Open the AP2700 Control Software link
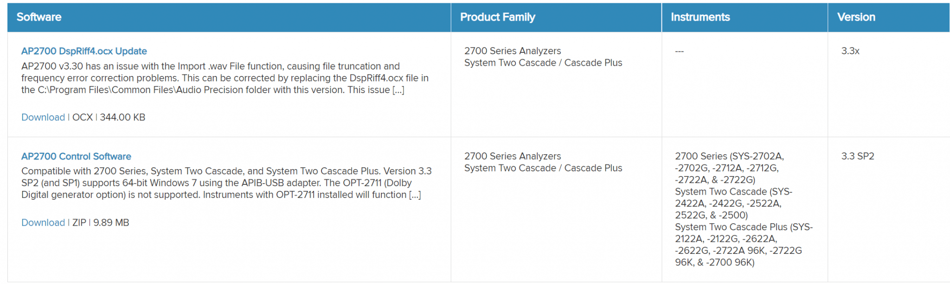The width and height of the screenshot is (950, 284). pyautogui.click(x=76, y=156)
